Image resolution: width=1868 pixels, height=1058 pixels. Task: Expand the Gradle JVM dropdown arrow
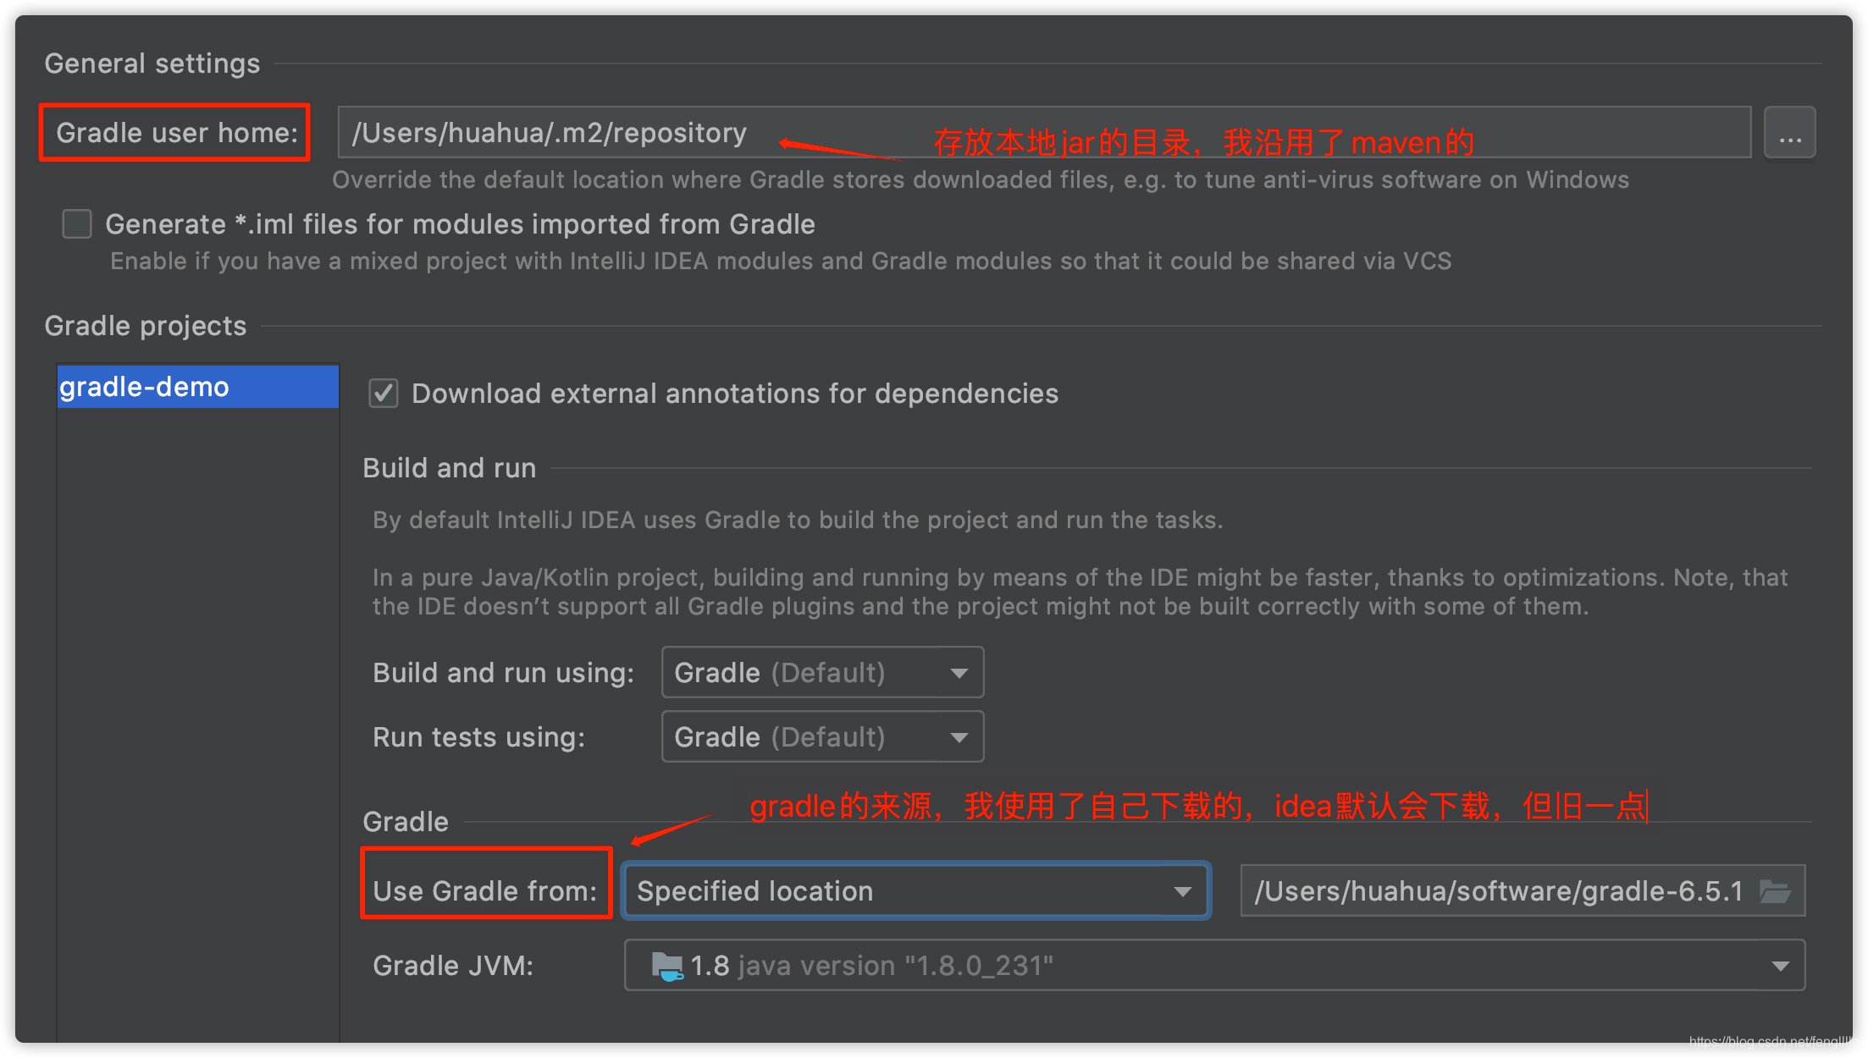point(1782,965)
